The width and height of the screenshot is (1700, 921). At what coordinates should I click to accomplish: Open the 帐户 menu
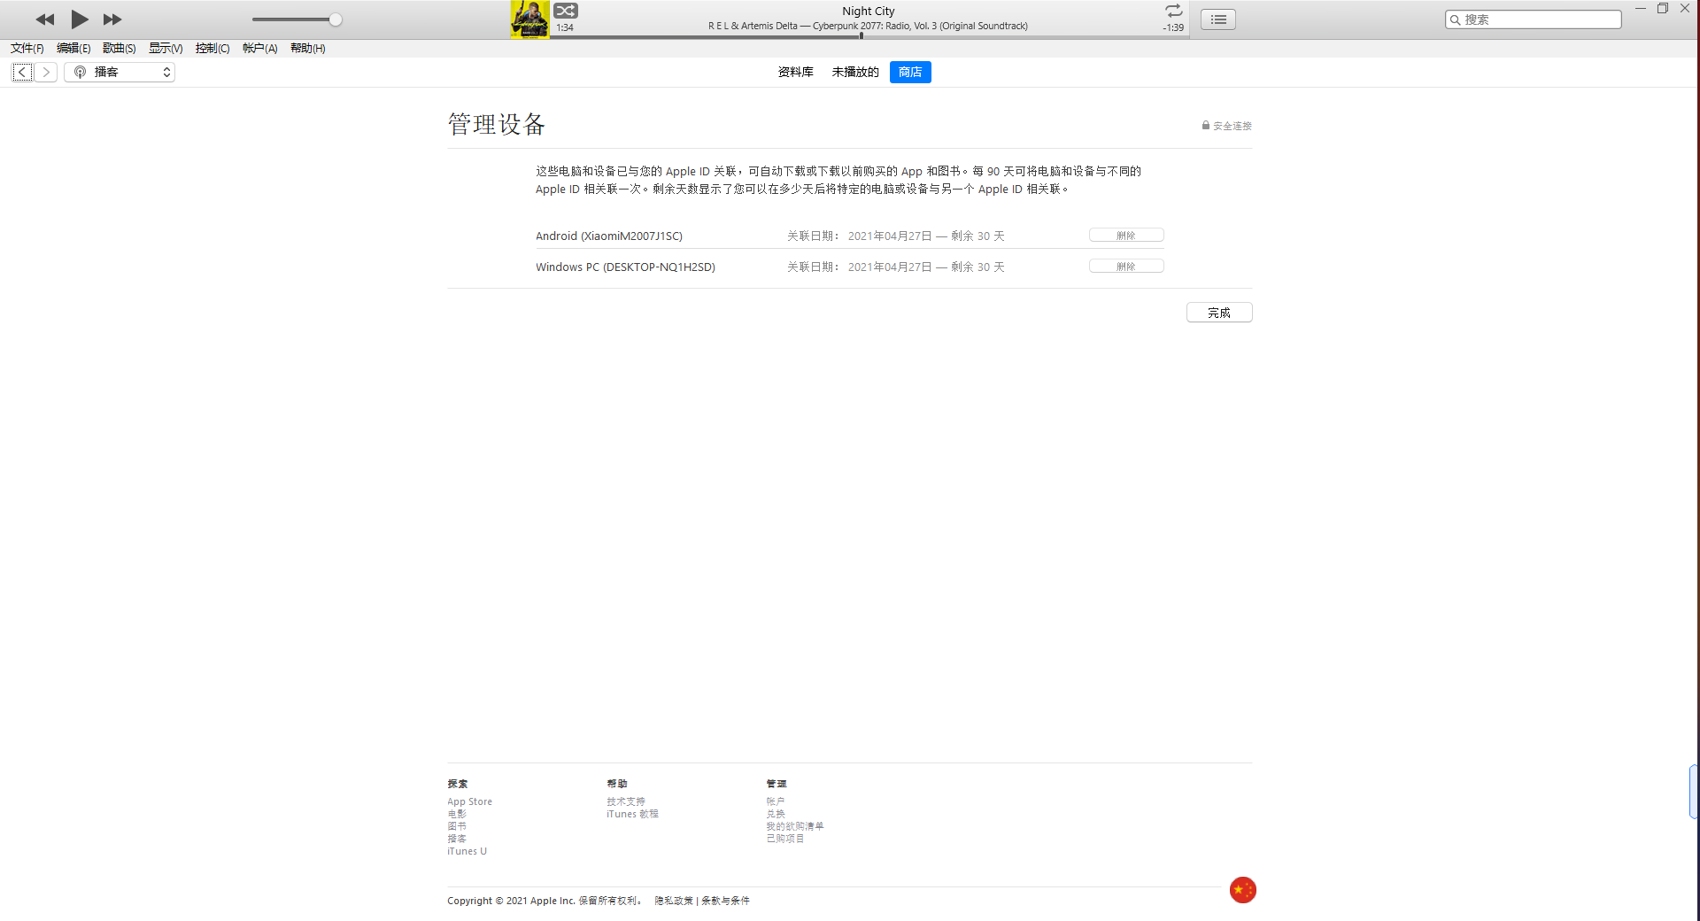[x=259, y=49]
